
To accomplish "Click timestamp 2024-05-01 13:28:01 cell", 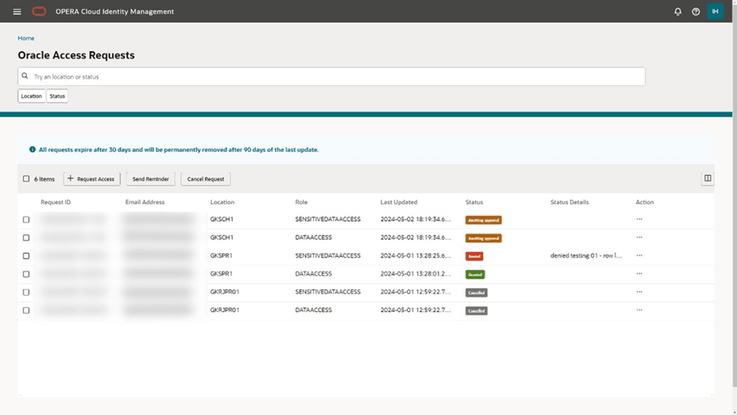I will tap(415, 273).
